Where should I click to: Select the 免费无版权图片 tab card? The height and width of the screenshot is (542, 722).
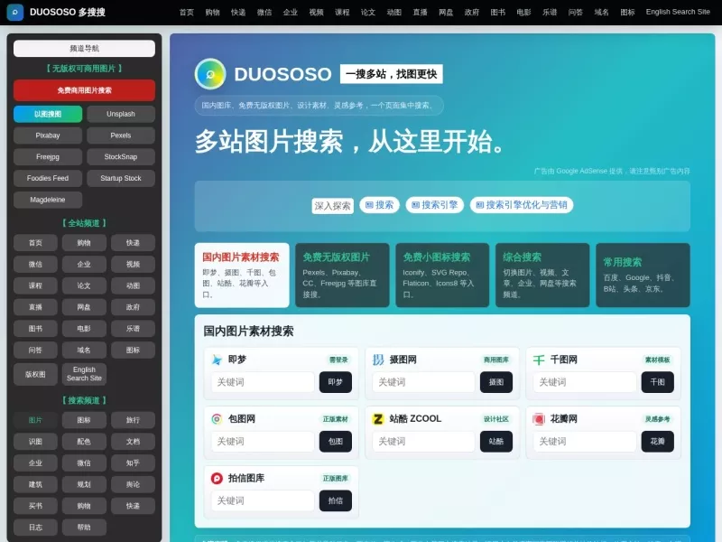point(342,276)
